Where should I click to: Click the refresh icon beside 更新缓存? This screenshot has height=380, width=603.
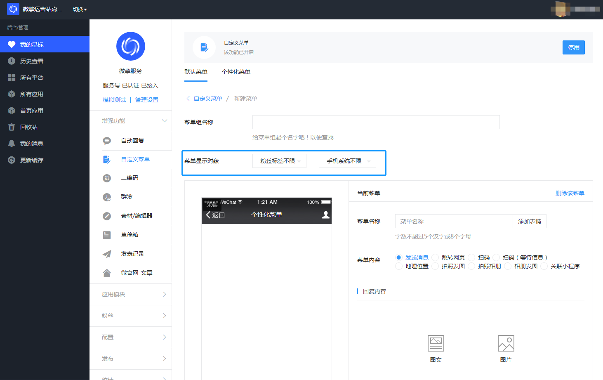12,160
